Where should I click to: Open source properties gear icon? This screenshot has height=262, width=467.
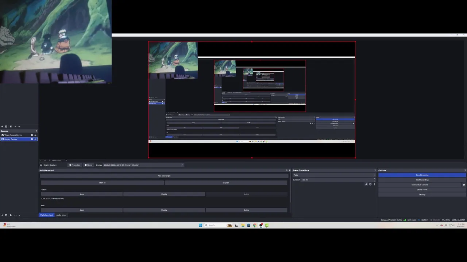11,215
